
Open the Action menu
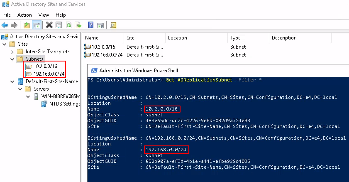pyautogui.click(x=24, y=15)
